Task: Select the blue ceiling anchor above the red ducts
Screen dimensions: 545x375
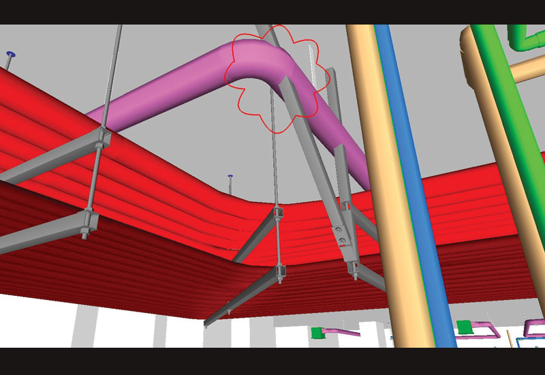Action: [230, 177]
